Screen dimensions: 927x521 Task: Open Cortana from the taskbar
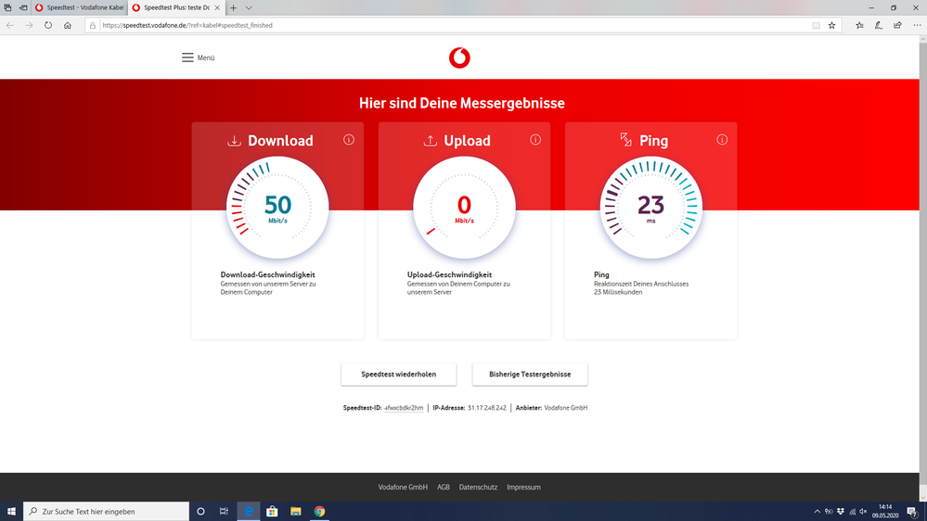tap(200, 512)
